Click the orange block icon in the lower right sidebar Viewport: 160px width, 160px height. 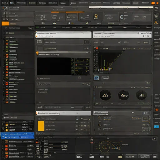pyautogui.click(x=157, y=110)
